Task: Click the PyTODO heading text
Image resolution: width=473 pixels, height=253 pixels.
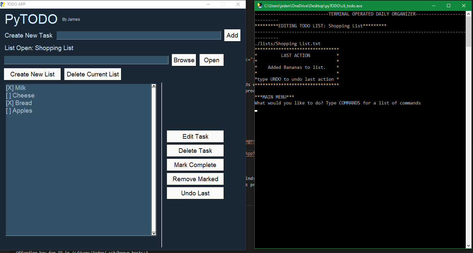Action: pos(31,19)
